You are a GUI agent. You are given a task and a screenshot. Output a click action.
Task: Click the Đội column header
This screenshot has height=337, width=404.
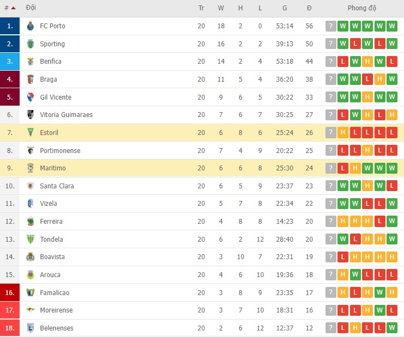[31, 8]
